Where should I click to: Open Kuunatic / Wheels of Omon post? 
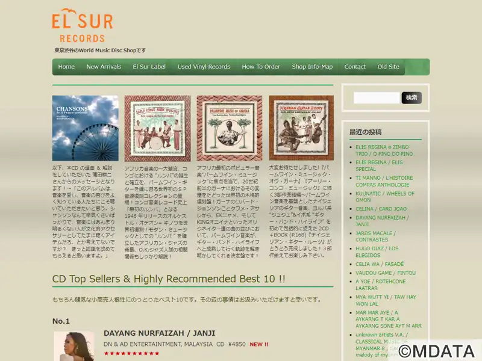[x=385, y=197]
